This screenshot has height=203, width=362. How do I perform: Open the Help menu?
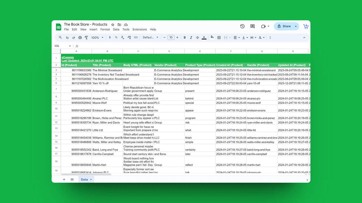tap(153, 29)
